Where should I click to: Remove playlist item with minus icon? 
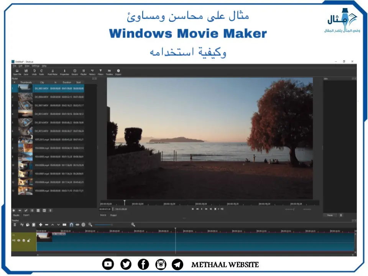click(x=20, y=210)
